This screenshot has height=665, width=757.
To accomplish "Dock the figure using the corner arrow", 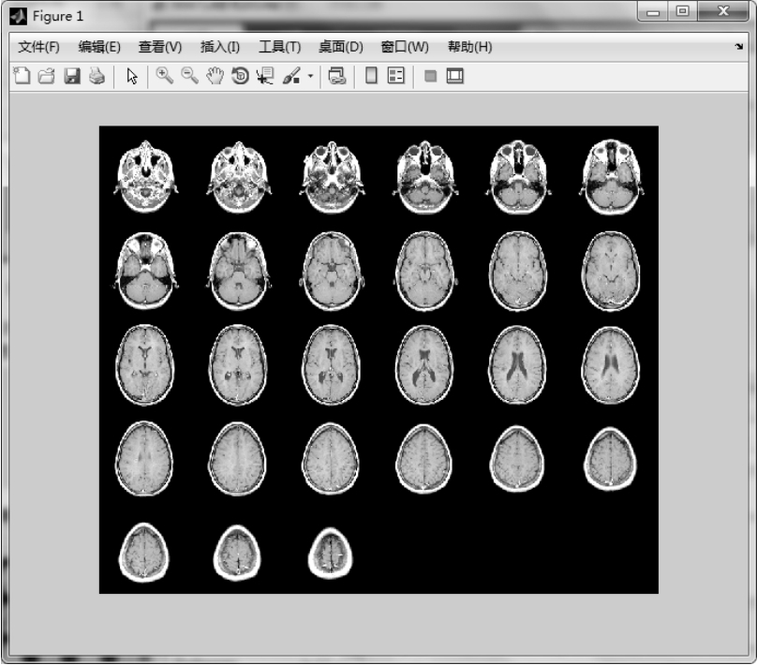I will tap(739, 46).
